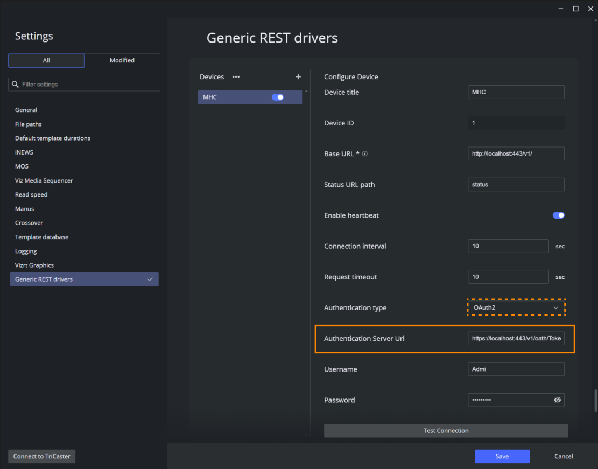
Task: Click the add device plus icon
Action: coord(298,77)
